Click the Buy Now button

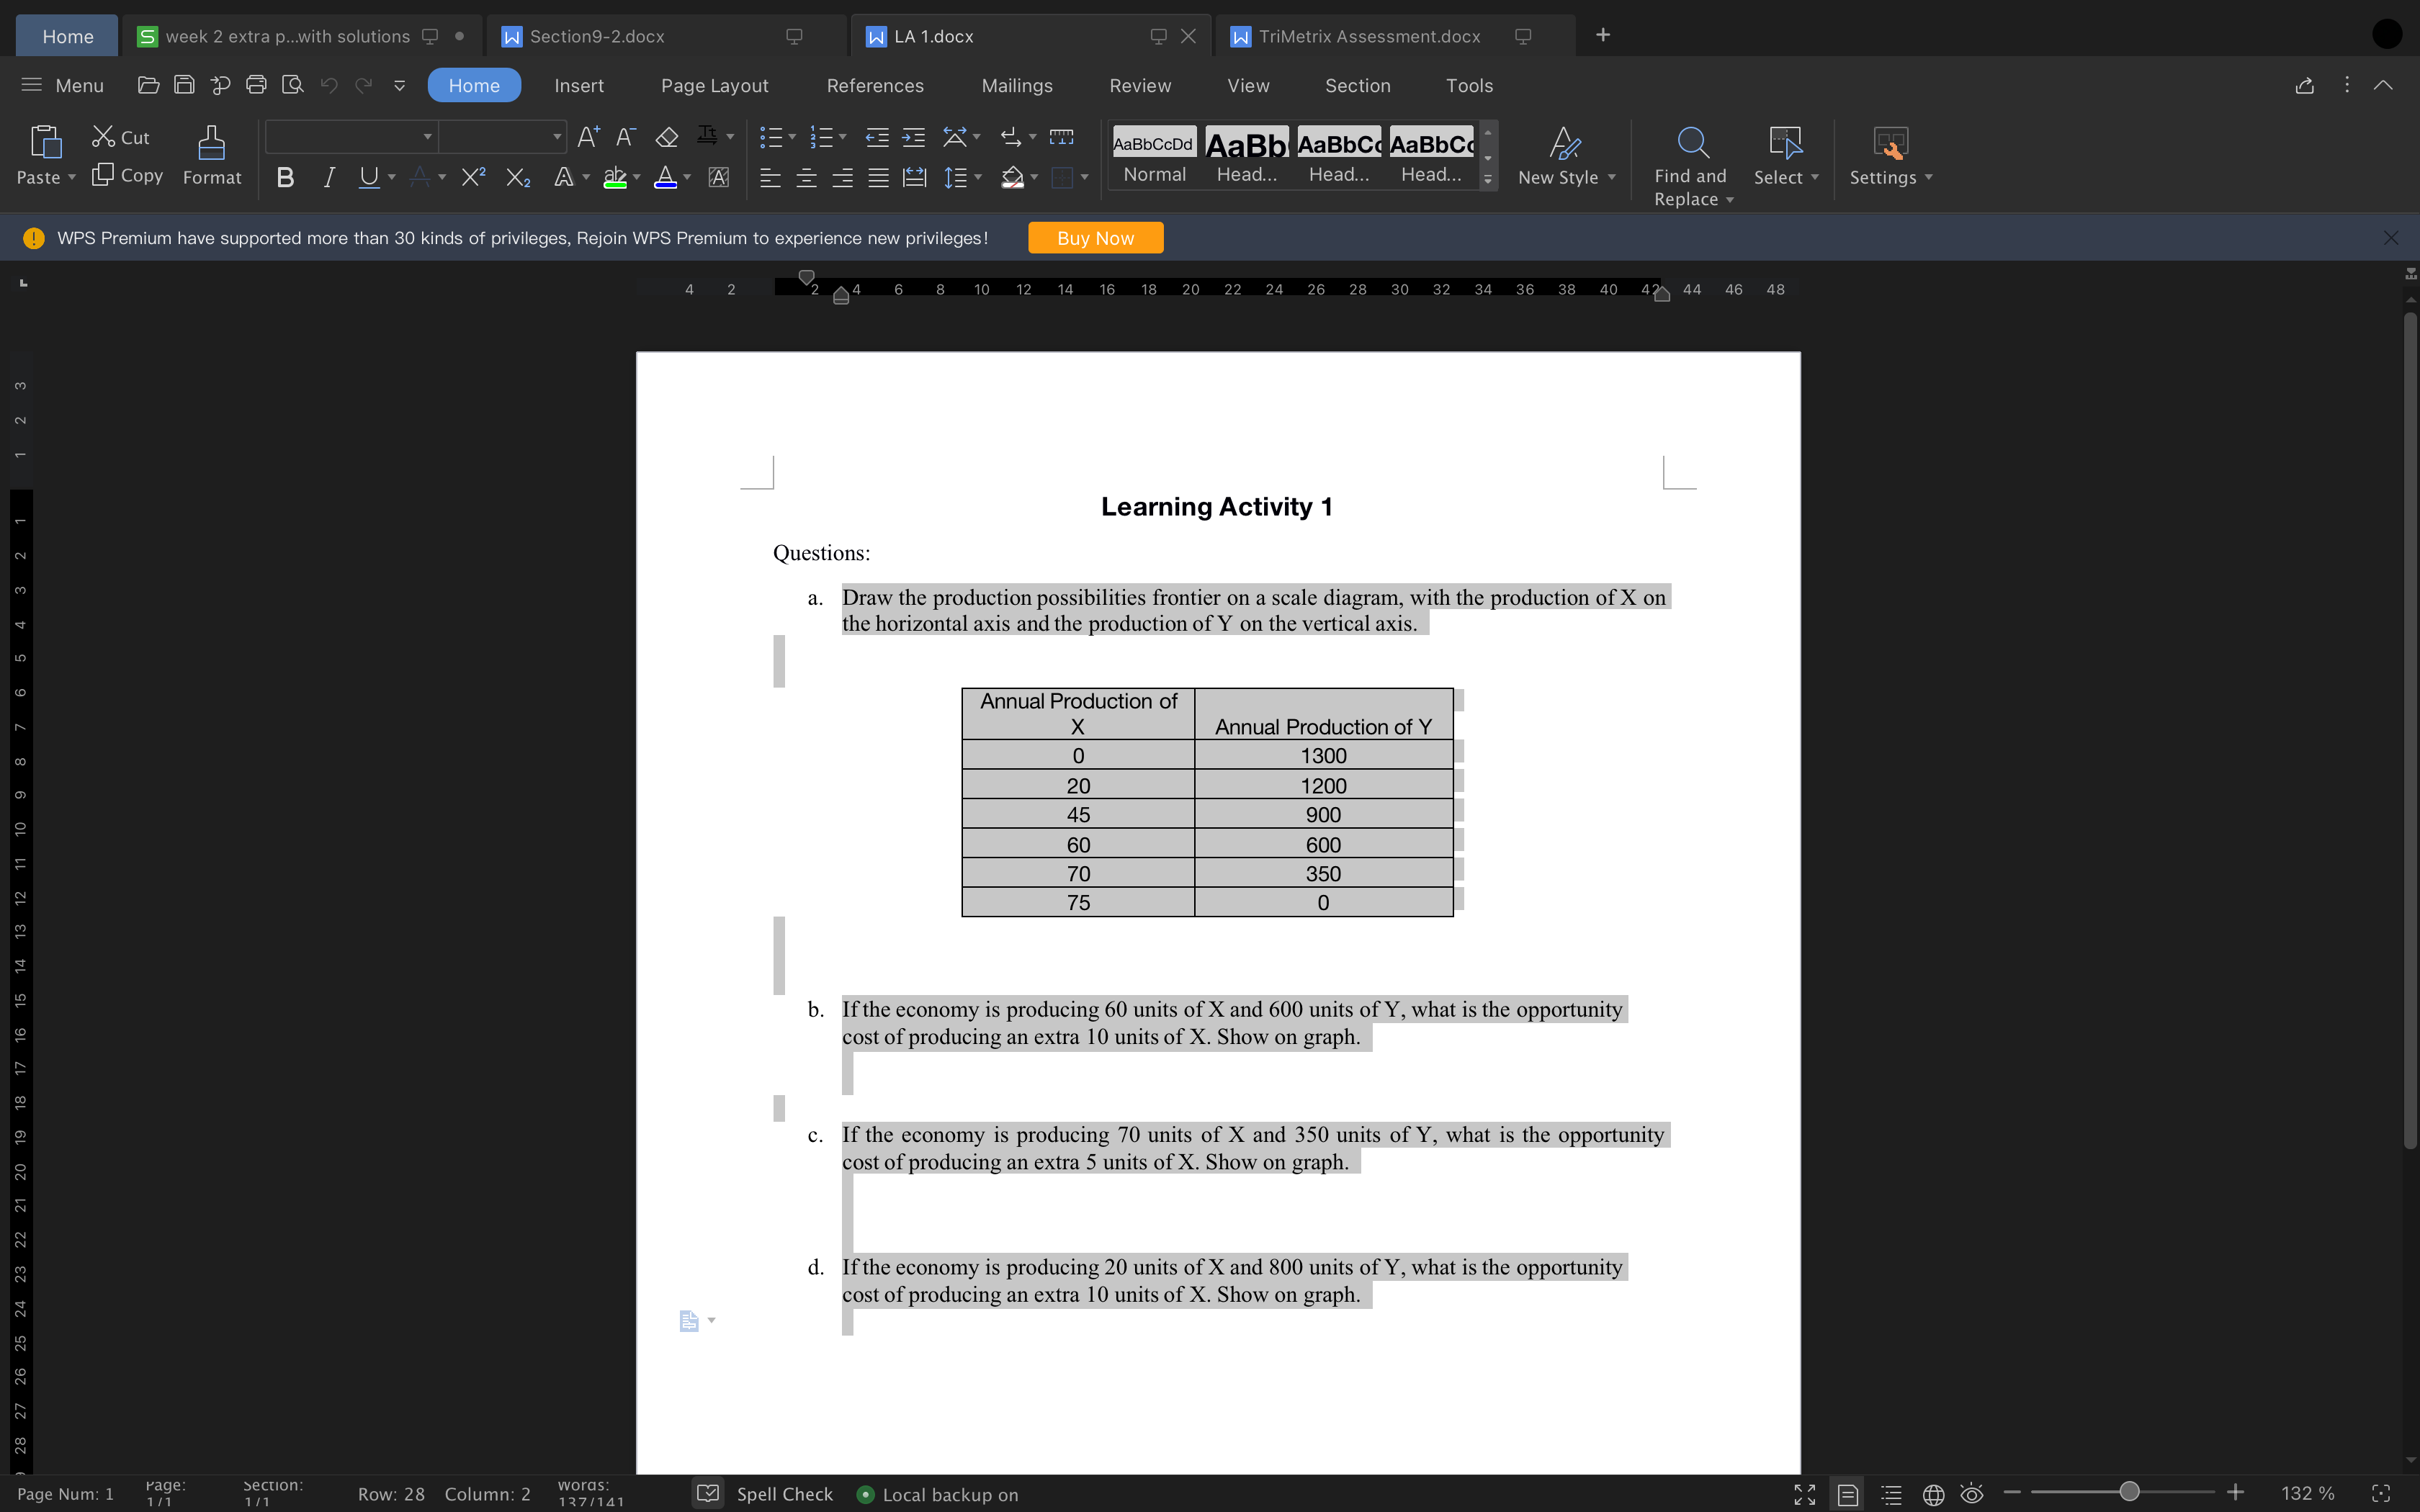coord(1094,237)
